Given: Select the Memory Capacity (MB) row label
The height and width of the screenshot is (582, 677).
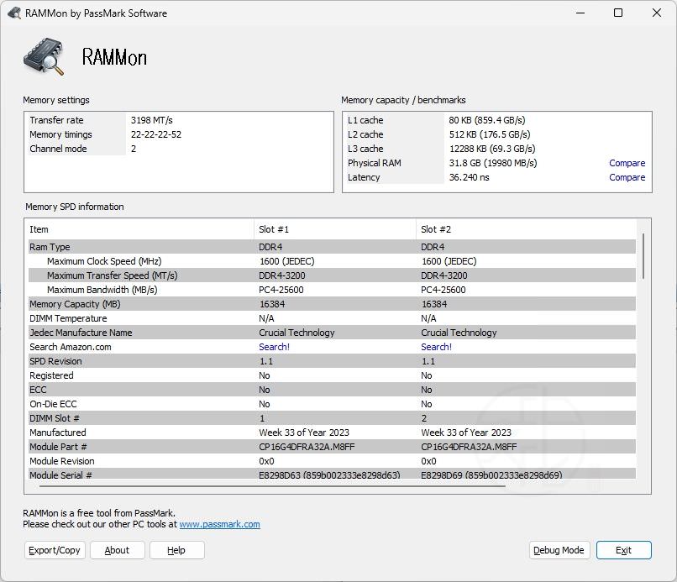Looking at the screenshot, I should click(75, 304).
